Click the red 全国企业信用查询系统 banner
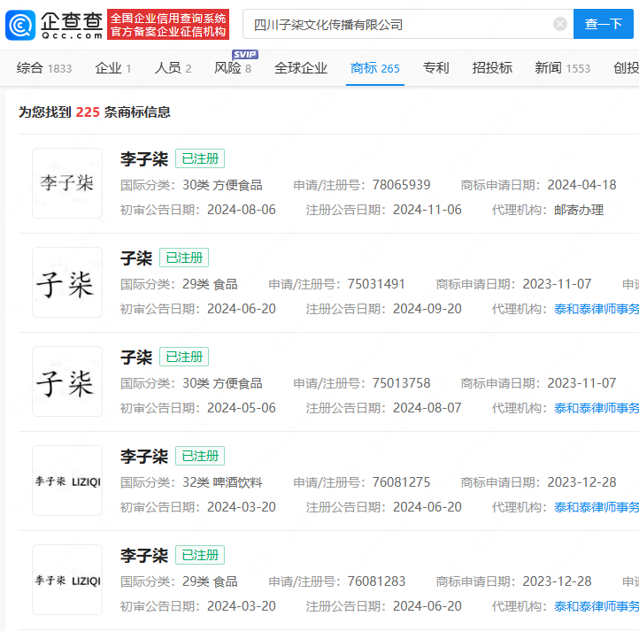The width and height of the screenshot is (639, 631). click(168, 25)
